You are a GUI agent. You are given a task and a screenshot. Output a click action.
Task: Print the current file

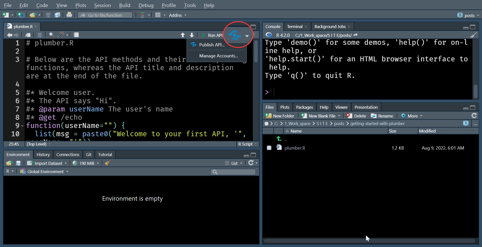pos(69,15)
